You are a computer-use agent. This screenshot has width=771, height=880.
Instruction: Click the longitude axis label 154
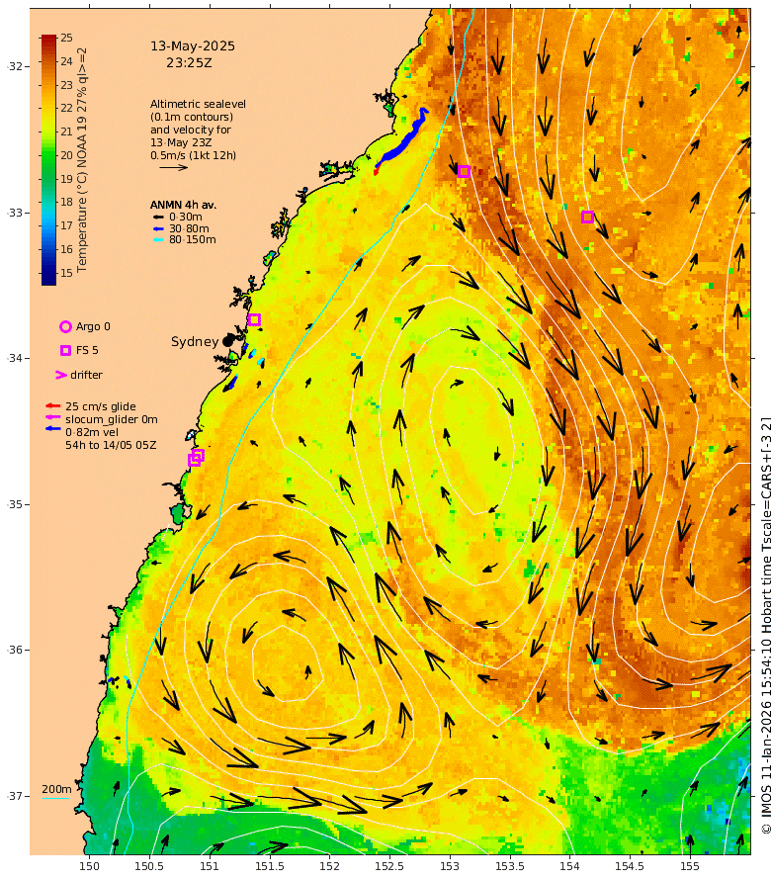pos(569,866)
